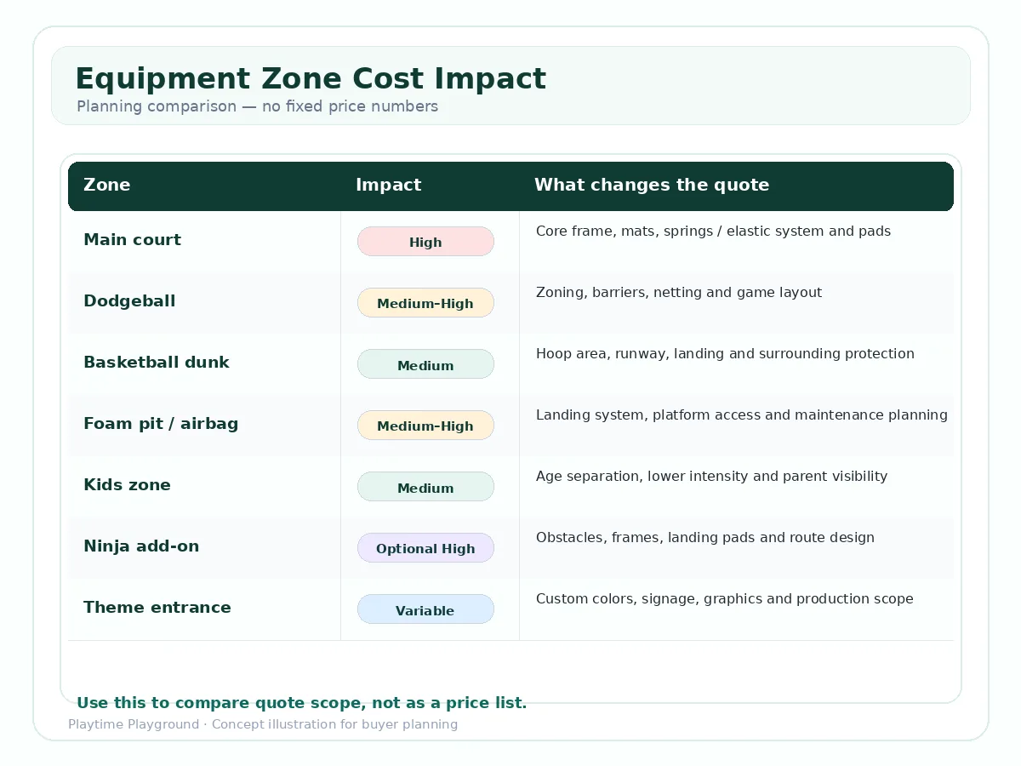Click 'Obstacles, frames, landing pads' description
This screenshot has height=766, width=1021.
(705, 537)
